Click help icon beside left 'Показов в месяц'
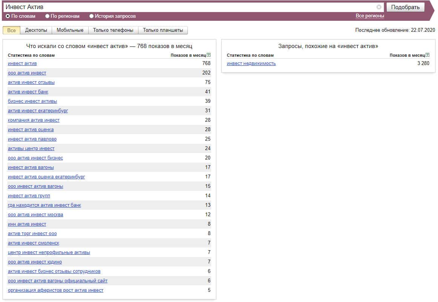This screenshot has width=438, height=302. click(209, 55)
